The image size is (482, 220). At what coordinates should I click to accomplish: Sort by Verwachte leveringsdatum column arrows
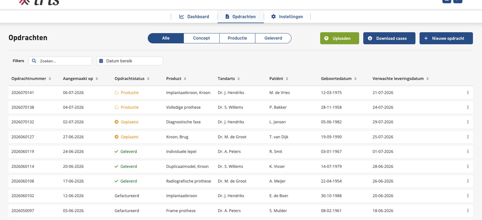[427, 79]
